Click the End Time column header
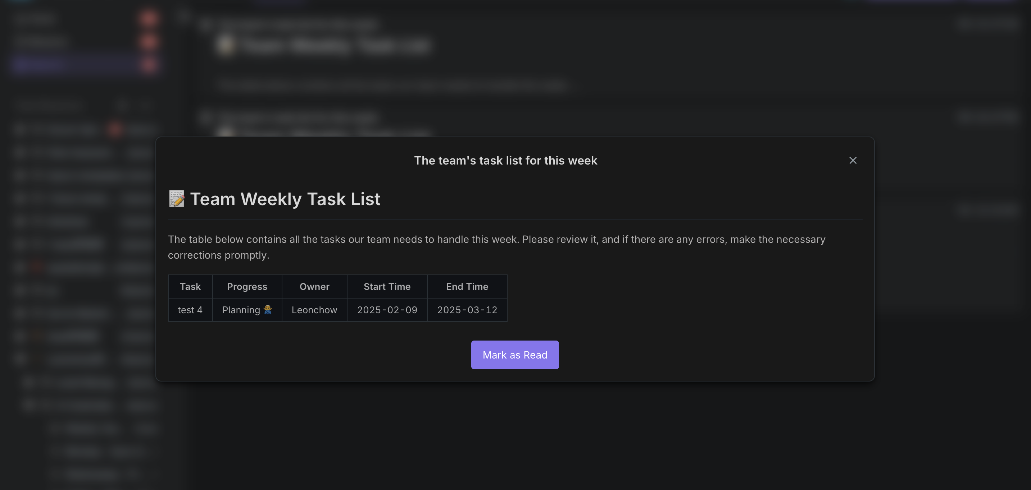The image size is (1031, 490). tap(467, 287)
